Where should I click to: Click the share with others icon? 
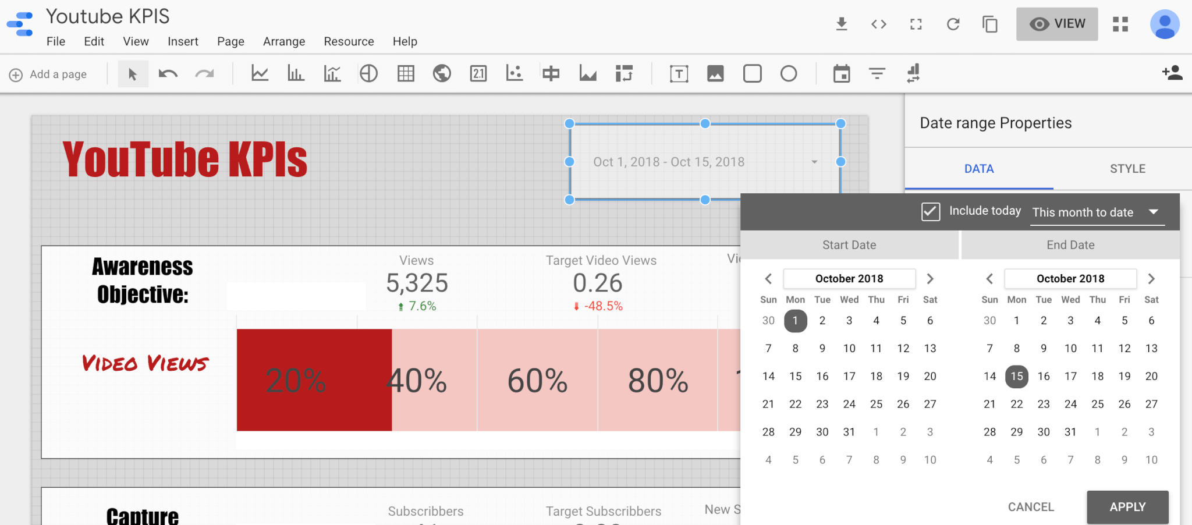(x=1172, y=73)
